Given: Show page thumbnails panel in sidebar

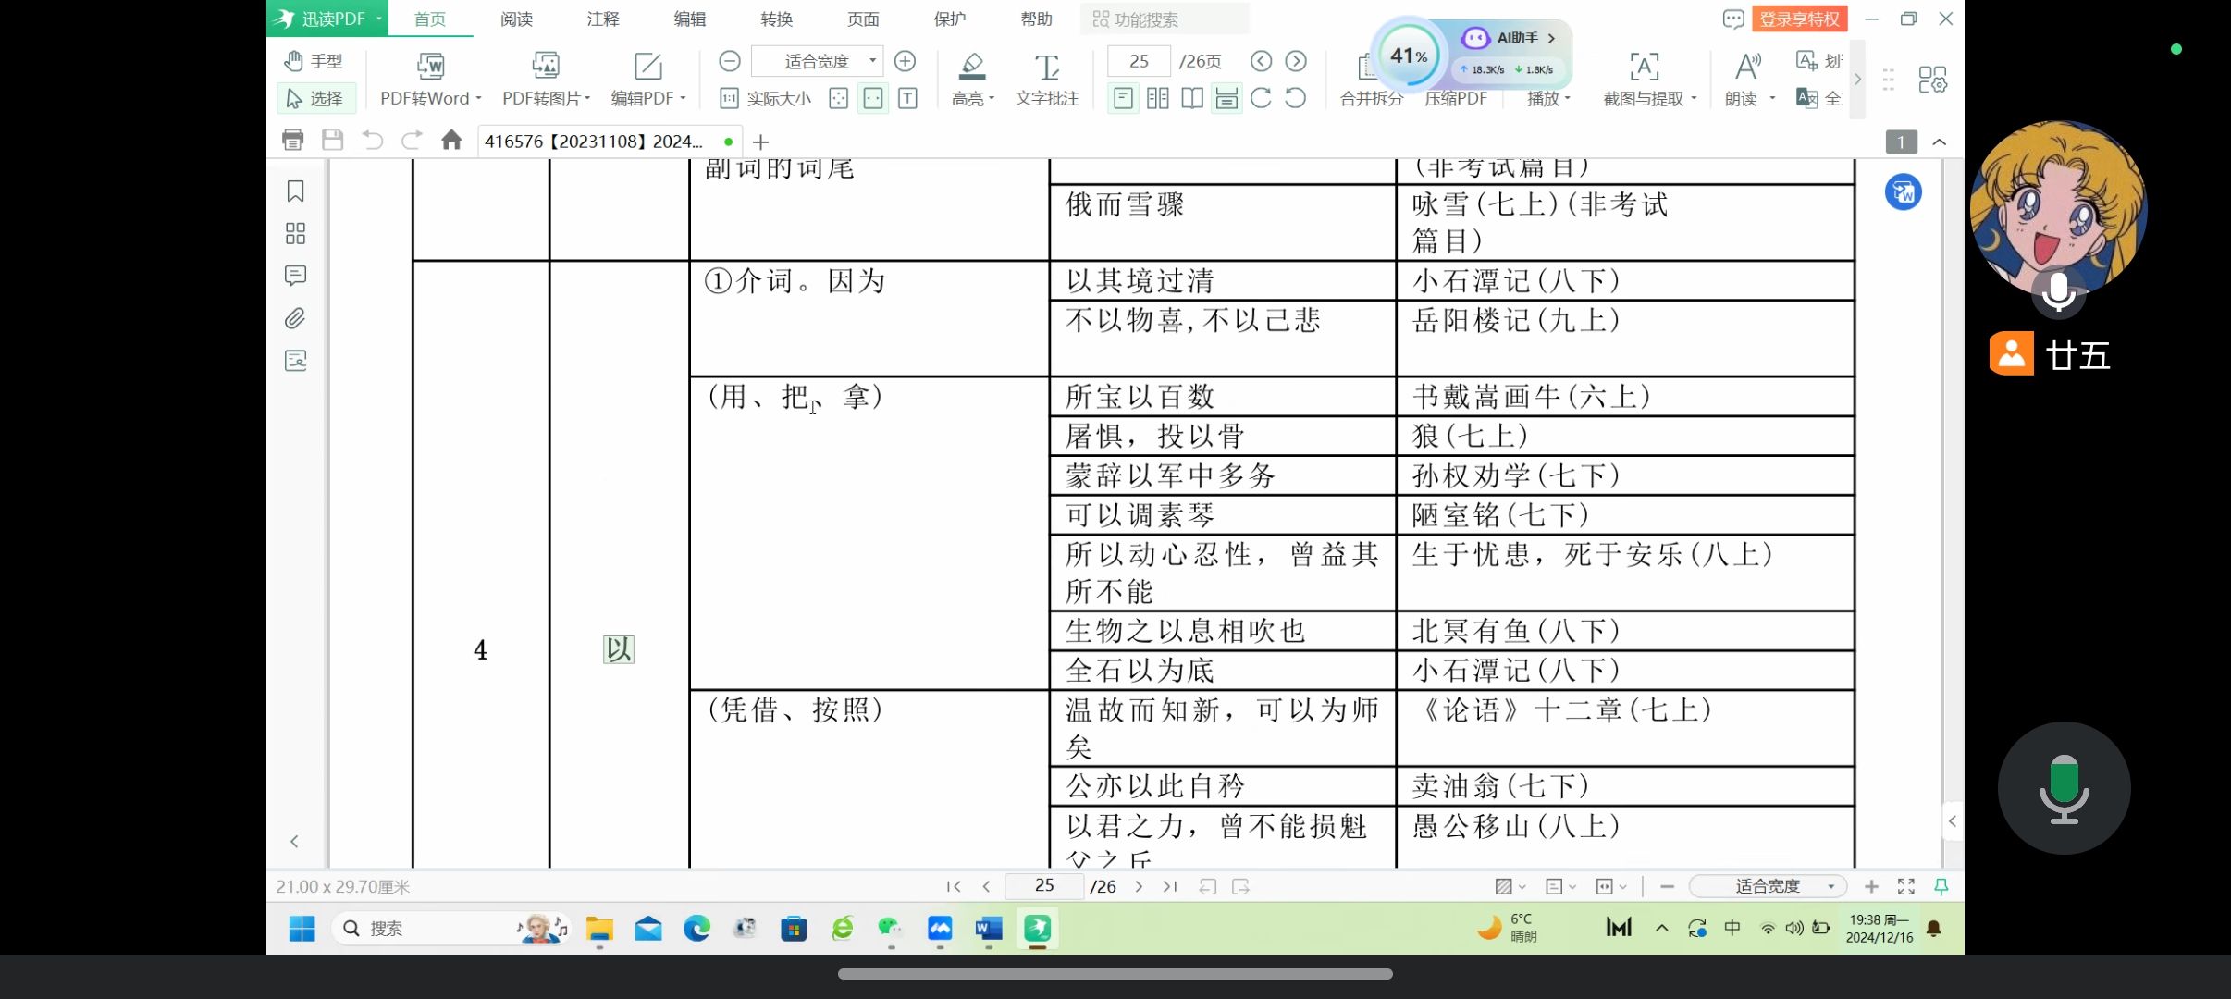Looking at the screenshot, I should (x=295, y=233).
